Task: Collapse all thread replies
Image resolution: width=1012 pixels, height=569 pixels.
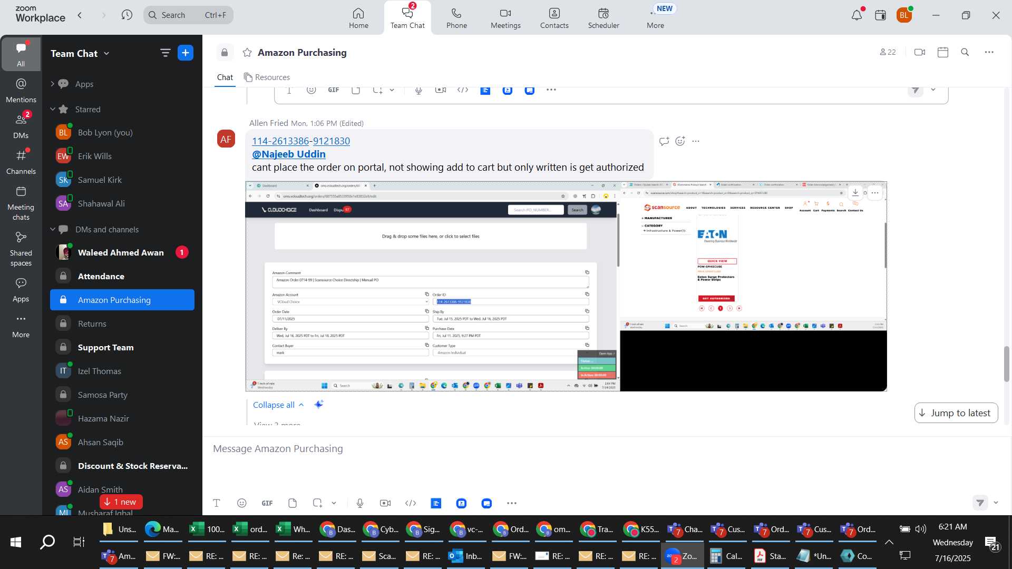Action: point(278,405)
